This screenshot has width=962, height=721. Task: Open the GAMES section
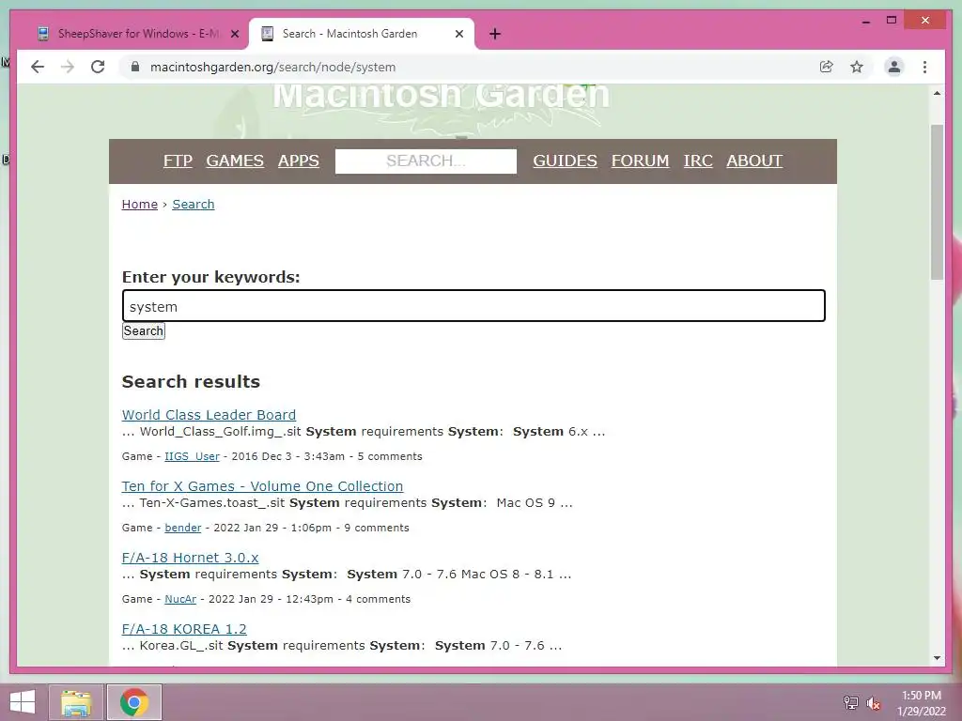tap(234, 161)
